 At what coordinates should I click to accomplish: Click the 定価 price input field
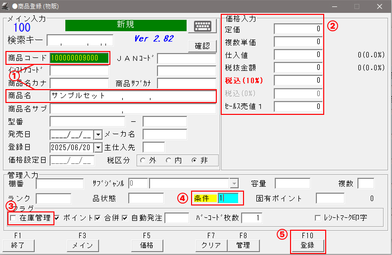click(298, 29)
